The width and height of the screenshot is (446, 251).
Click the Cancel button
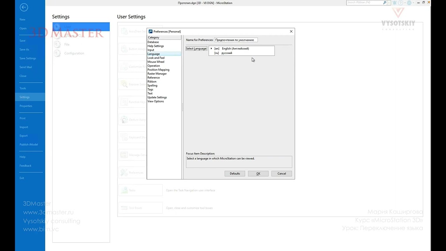coord(282,173)
